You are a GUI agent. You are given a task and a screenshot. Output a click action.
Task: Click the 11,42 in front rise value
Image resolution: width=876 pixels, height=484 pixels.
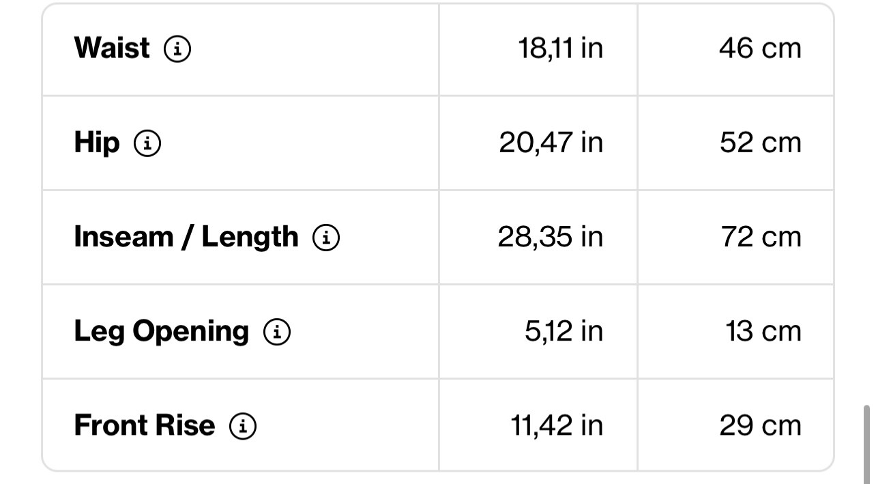557,425
